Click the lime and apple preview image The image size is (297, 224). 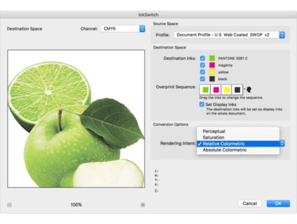point(76,119)
